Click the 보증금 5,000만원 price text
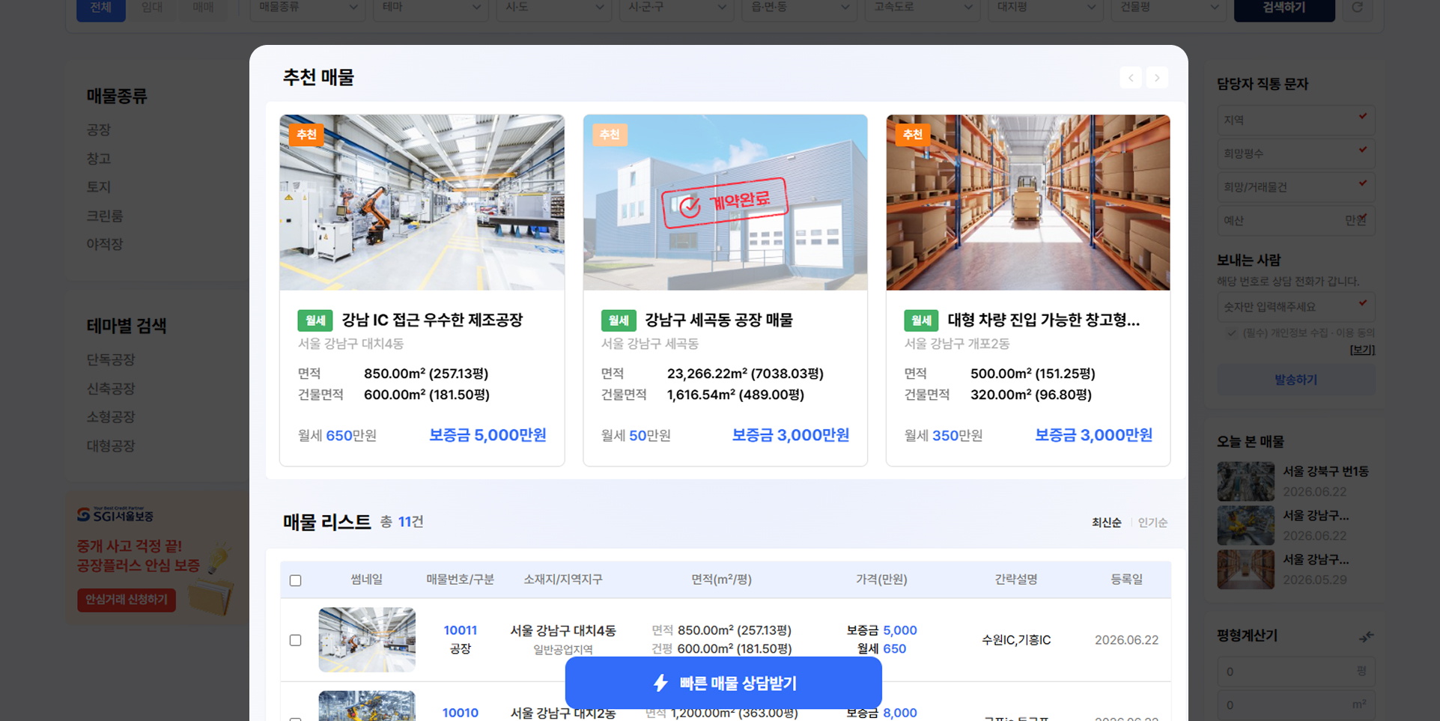This screenshot has width=1440, height=721. pyautogui.click(x=487, y=435)
